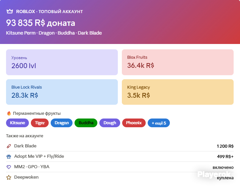Select the Kitsune fruit tag

[x=17, y=123]
